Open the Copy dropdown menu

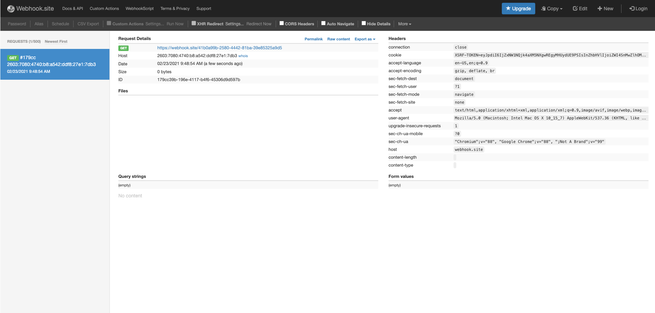(x=552, y=9)
